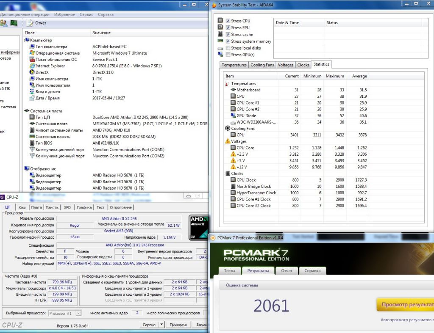Enable the Stress GPU(s) checkbox
The image size is (434, 333).
tap(228, 55)
